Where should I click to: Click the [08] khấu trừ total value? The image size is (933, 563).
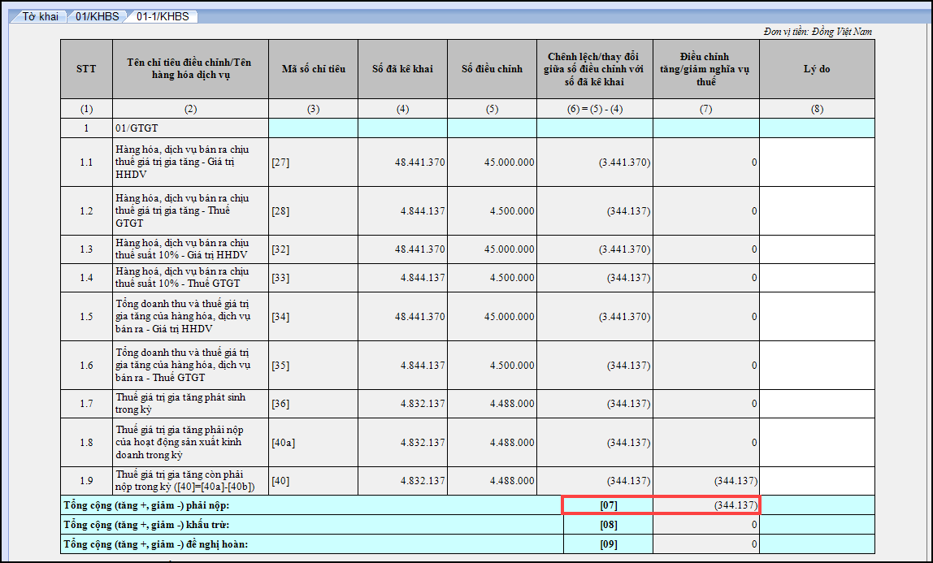point(705,525)
